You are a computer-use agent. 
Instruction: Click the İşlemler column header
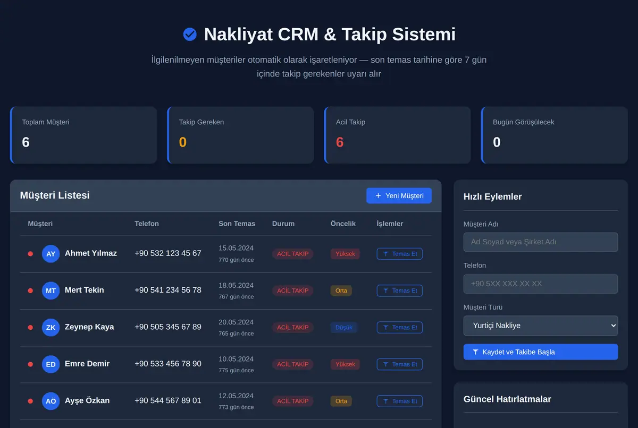390,224
